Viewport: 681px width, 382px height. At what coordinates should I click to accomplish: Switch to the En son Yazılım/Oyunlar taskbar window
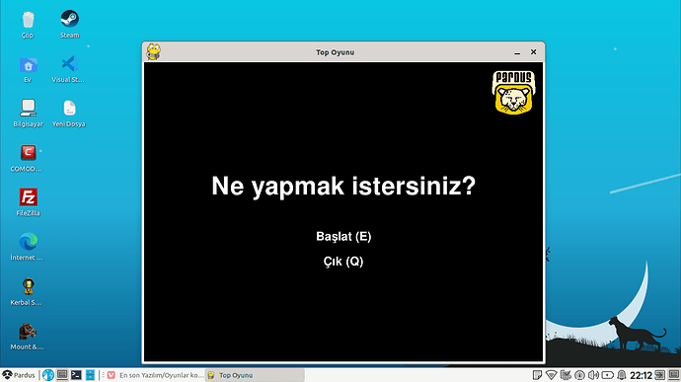[x=155, y=375]
